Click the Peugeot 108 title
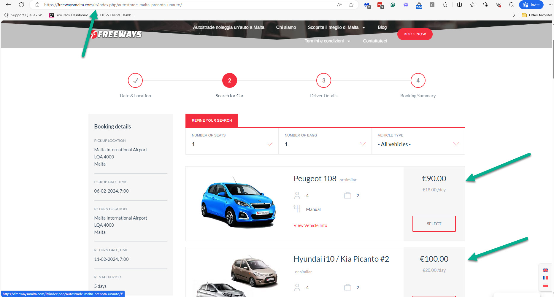 315,179
